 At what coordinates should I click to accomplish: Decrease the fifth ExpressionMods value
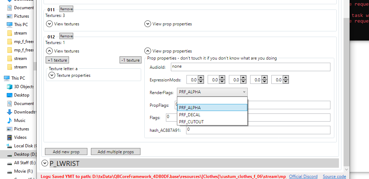point(286,82)
